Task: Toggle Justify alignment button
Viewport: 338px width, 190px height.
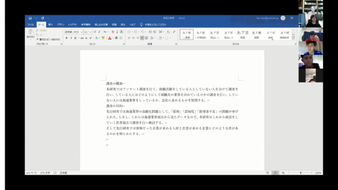Action: (142, 38)
